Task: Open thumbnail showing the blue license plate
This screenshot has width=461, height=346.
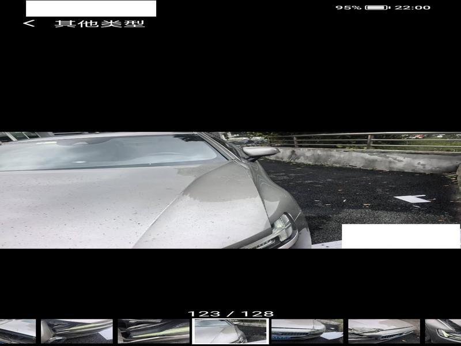Action: (307, 332)
